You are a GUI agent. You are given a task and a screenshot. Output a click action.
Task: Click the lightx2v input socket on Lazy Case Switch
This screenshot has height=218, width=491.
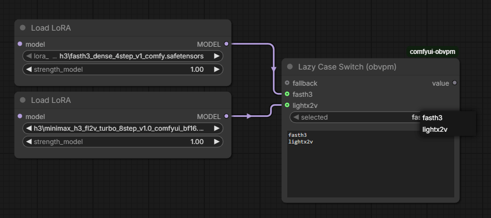287,105
